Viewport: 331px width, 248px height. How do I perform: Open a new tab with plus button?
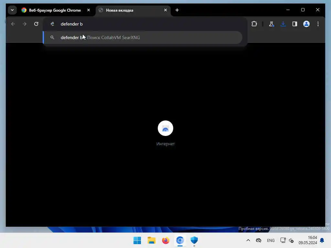point(177,10)
